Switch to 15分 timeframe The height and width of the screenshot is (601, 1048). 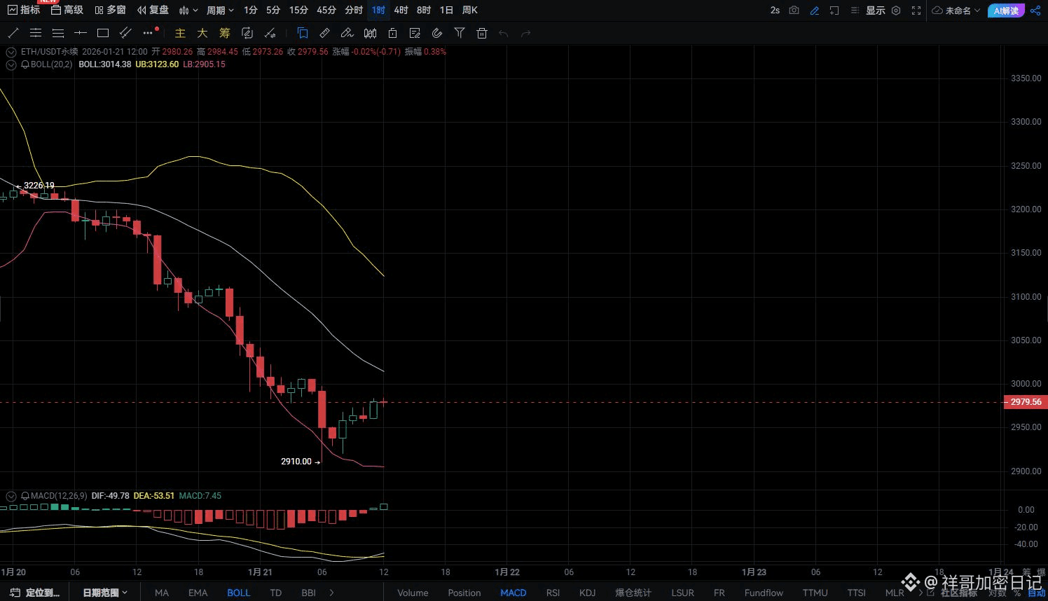click(x=298, y=11)
